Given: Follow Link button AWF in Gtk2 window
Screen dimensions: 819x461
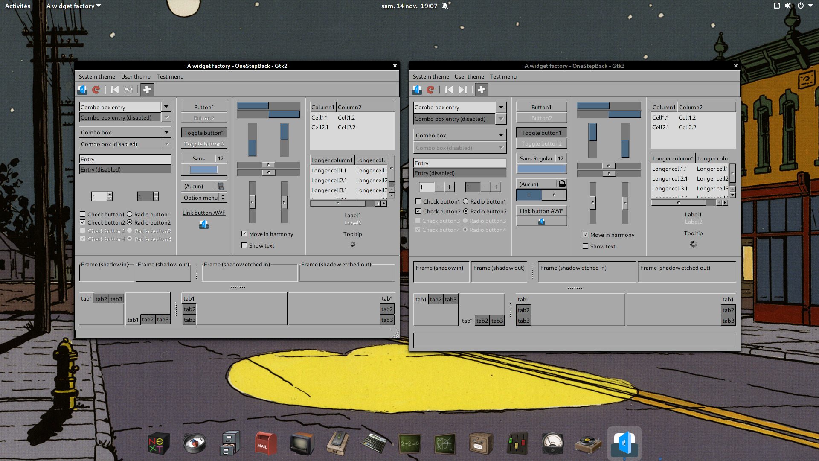Looking at the screenshot, I should point(204,213).
